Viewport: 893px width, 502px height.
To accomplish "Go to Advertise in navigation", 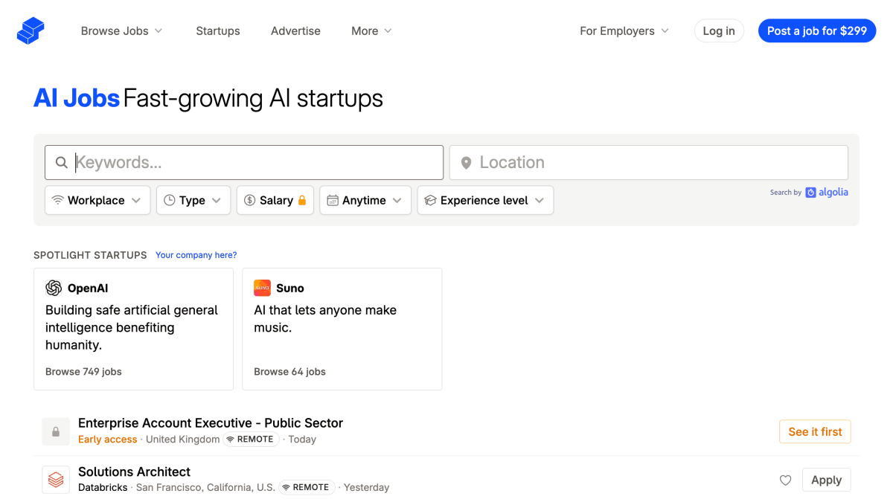I will point(295,30).
